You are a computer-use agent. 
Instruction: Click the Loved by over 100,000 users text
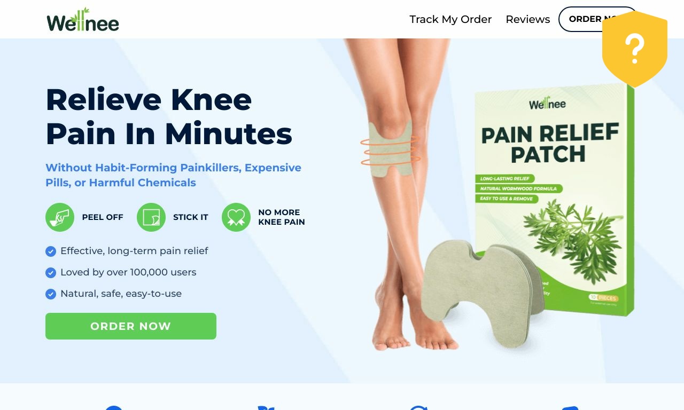(x=128, y=272)
